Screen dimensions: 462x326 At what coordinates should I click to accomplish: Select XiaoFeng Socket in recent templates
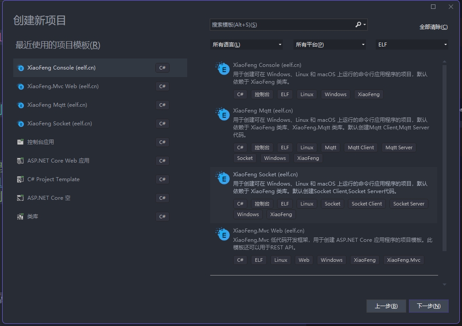point(100,123)
